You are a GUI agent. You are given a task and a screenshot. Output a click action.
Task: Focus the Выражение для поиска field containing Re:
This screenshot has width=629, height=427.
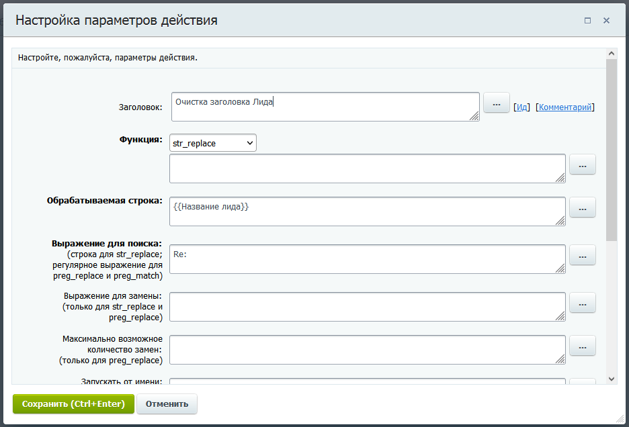367,259
